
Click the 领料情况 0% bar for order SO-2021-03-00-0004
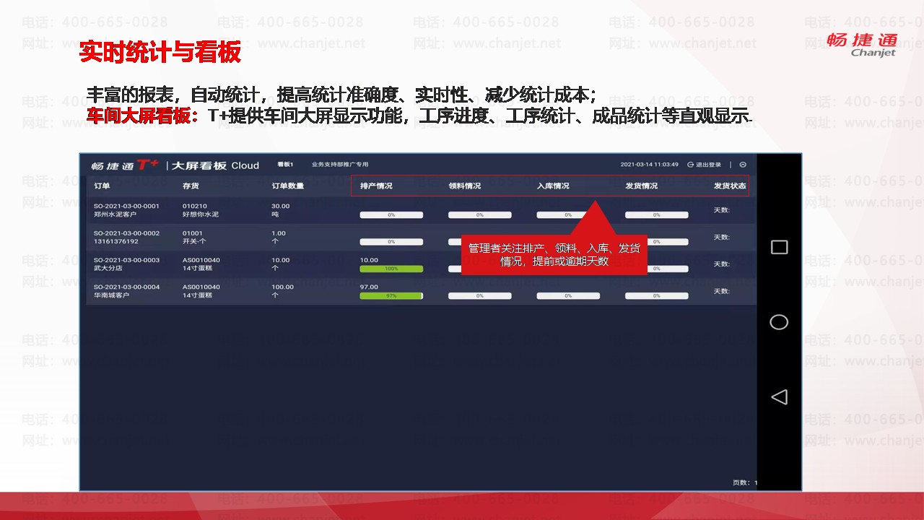coord(480,295)
